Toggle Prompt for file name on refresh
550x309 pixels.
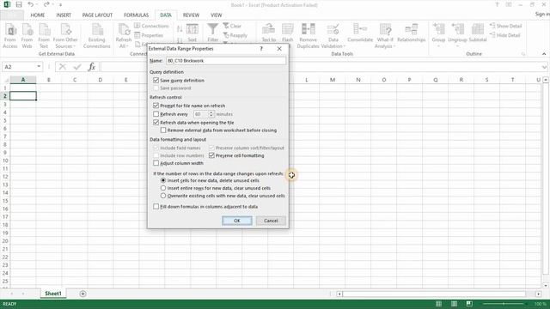(156, 106)
